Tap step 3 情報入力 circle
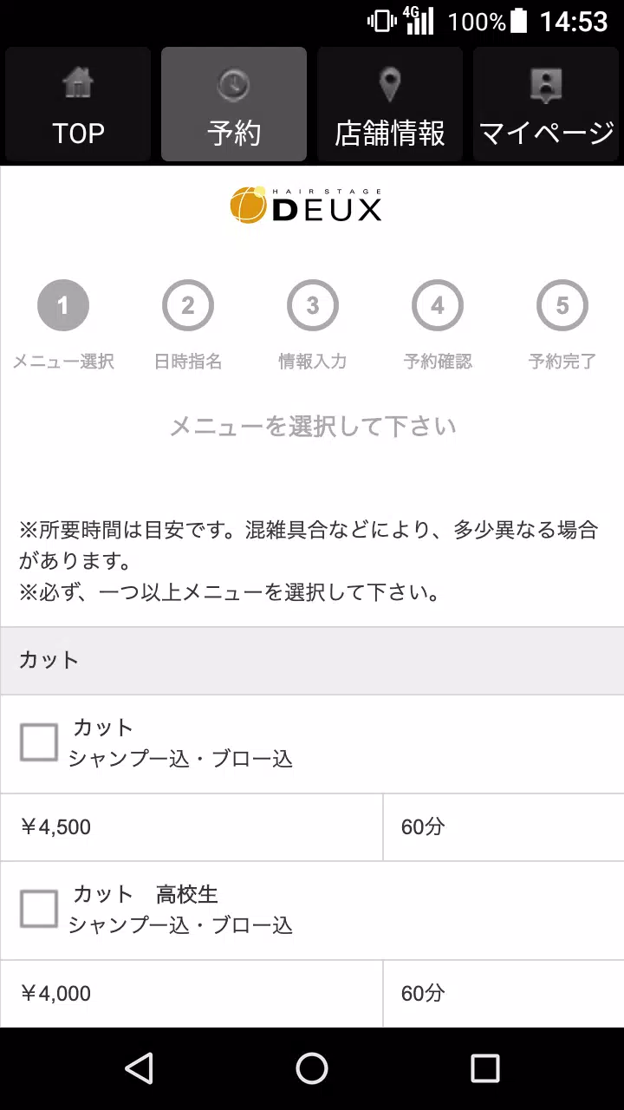This screenshot has height=1110, width=624. pos(313,305)
